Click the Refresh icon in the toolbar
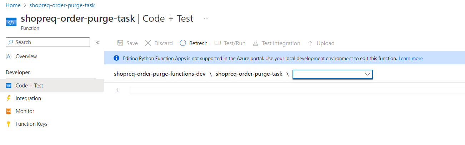 tap(183, 43)
